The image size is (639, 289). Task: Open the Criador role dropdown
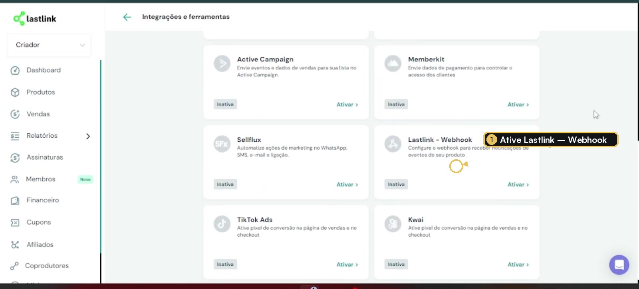(49, 45)
